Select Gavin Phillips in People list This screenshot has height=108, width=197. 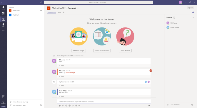[175, 27]
